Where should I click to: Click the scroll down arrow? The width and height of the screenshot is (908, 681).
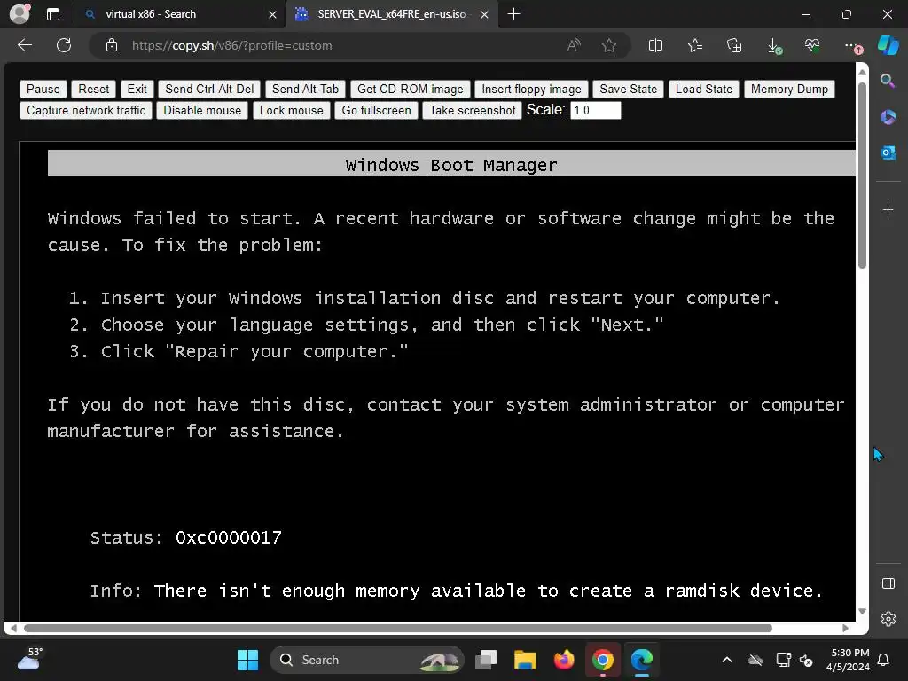pos(862,611)
